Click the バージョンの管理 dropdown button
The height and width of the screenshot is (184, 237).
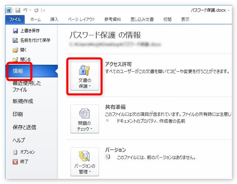point(85,162)
